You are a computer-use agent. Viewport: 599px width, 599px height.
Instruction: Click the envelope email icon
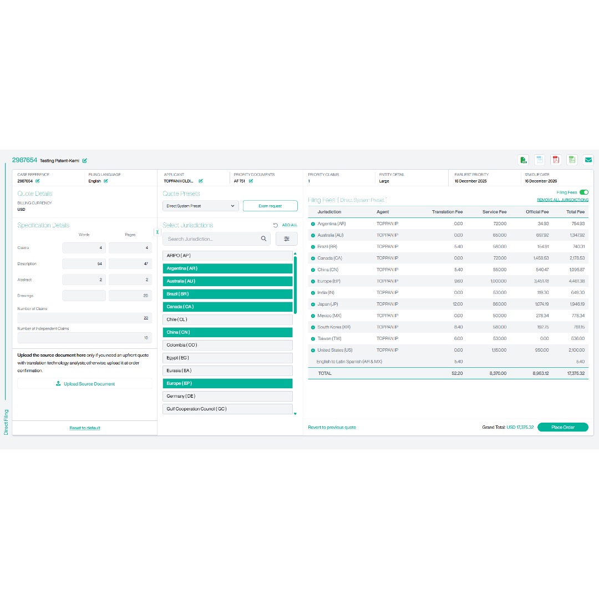click(588, 160)
